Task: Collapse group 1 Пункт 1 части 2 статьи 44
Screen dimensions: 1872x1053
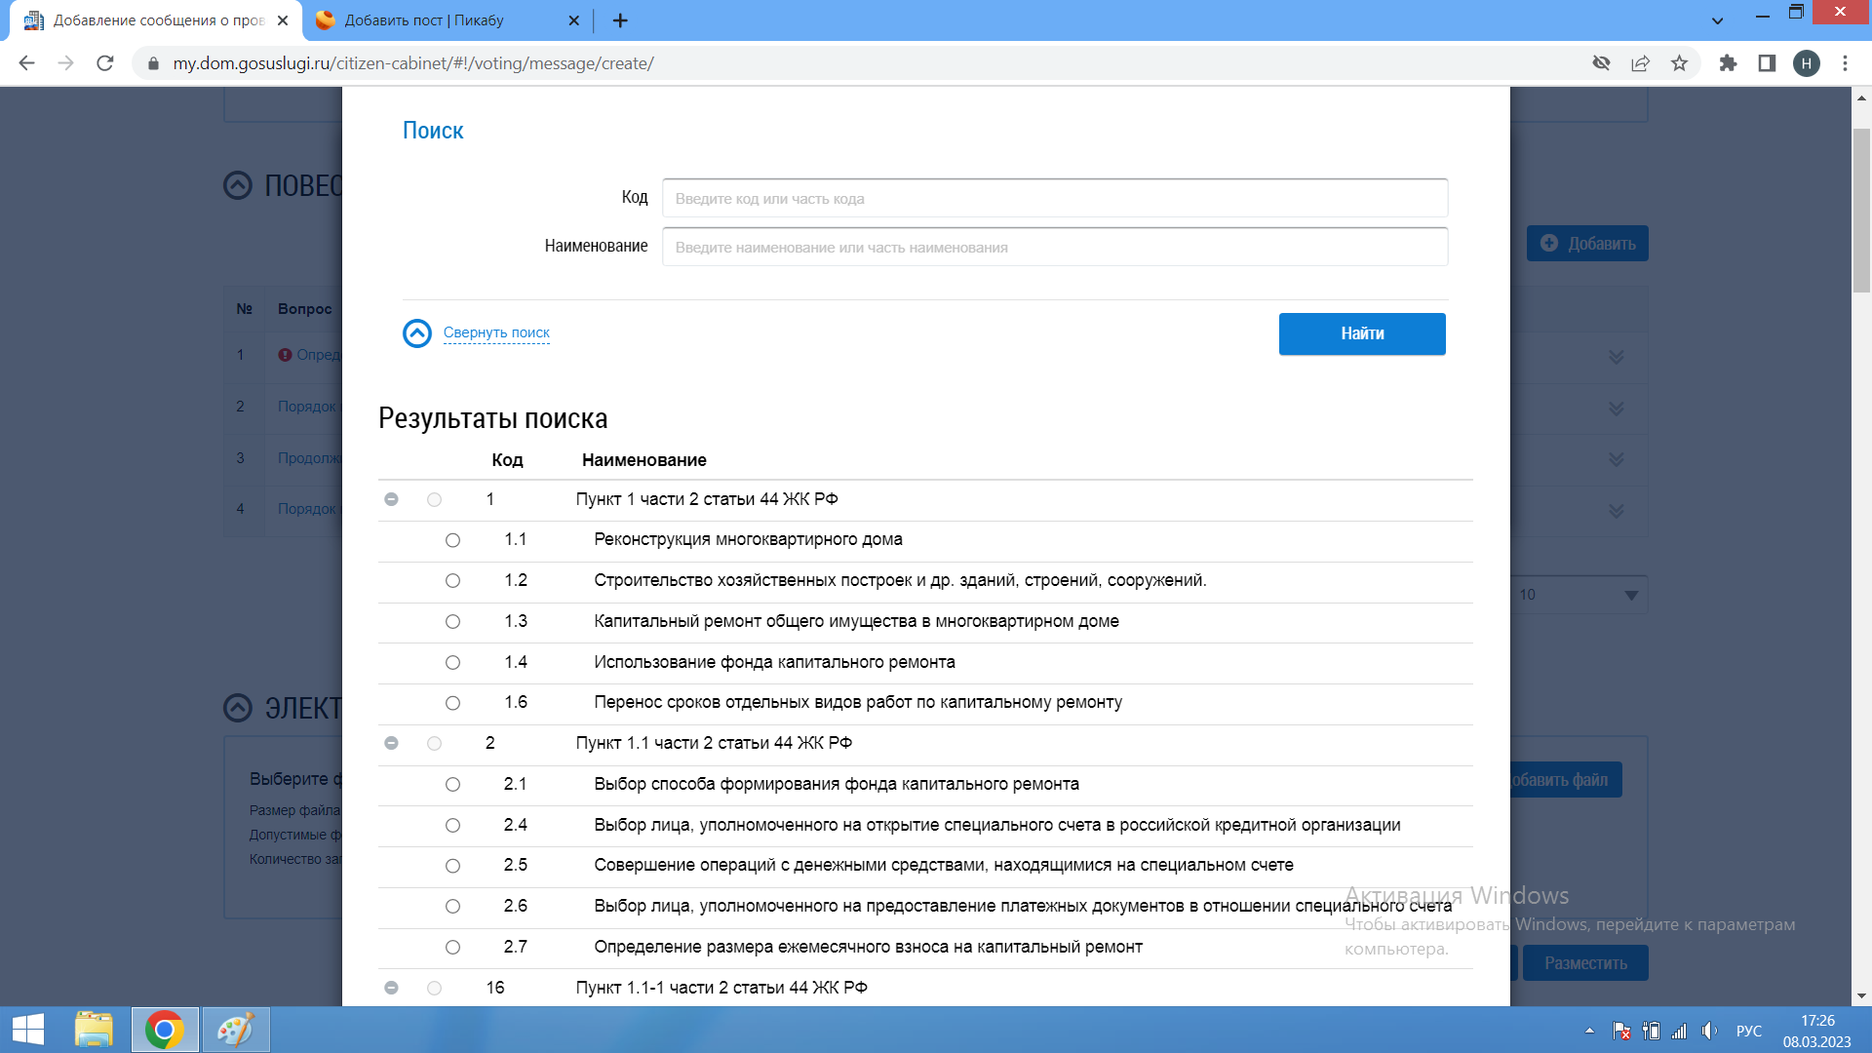Action: point(391,499)
